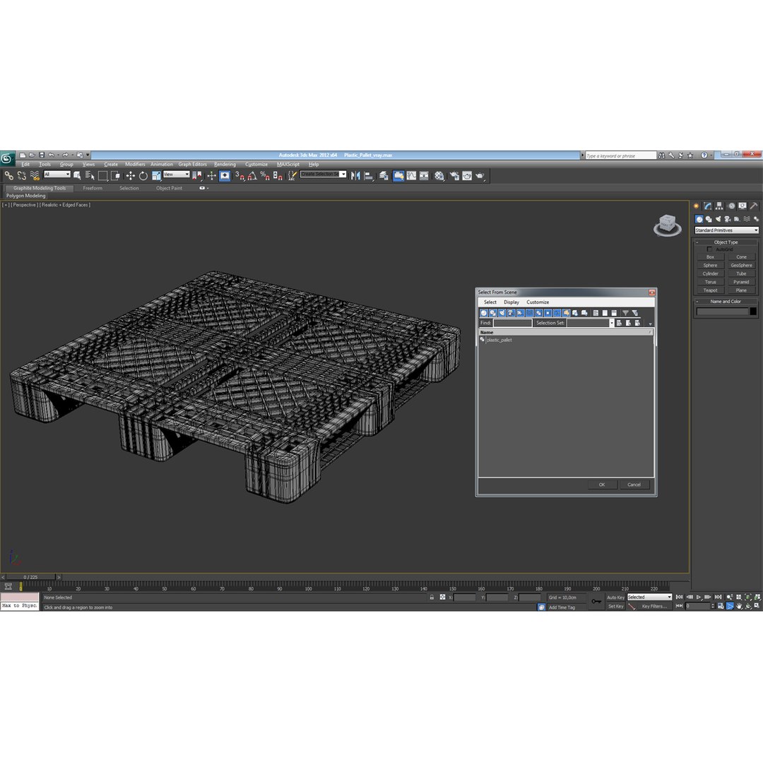The image size is (763, 763).
Task: Open the Curve Editor
Action: click(412, 176)
